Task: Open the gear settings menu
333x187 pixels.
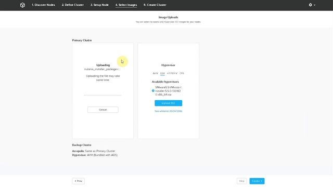Action: [x=310, y=5]
